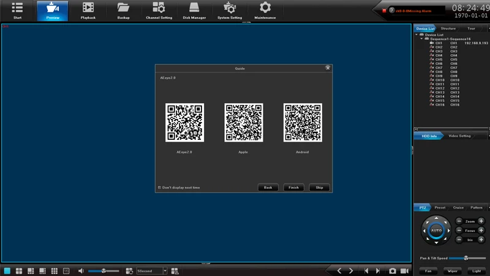Skip to last page control

point(378,270)
